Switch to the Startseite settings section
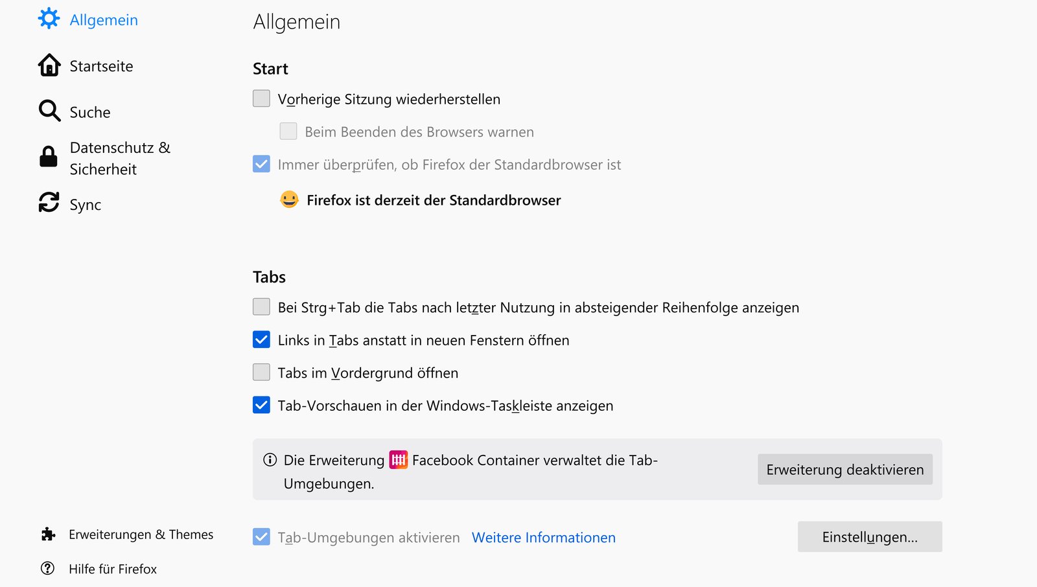Screen dimensions: 1037x587 (101, 65)
